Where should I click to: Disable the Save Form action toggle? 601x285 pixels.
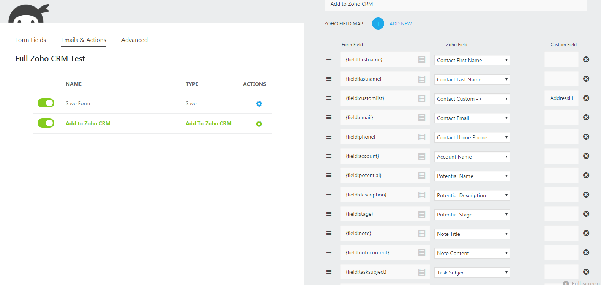coord(46,103)
